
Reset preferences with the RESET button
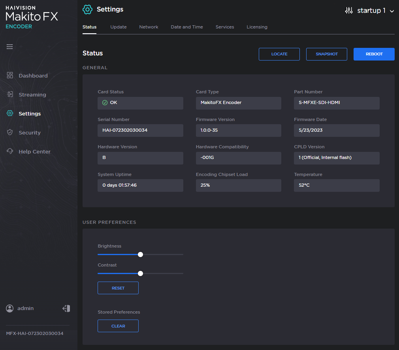[x=118, y=288]
